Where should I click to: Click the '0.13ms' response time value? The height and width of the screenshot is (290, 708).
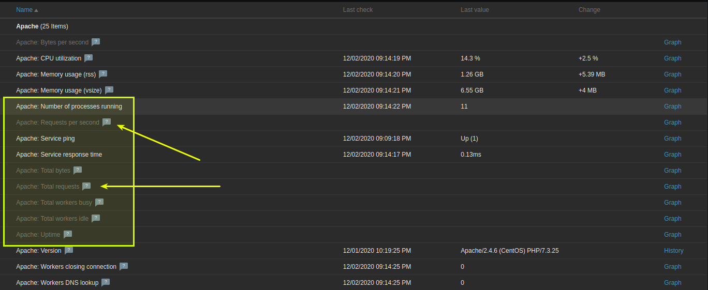(x=471, y=155)
